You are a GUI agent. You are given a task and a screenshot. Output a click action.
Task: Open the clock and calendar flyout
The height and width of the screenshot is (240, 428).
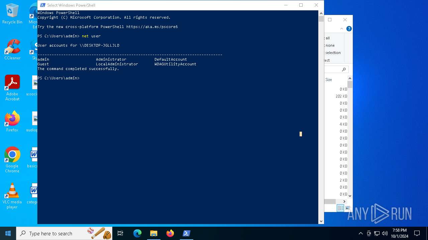click(x=400, y=233)
